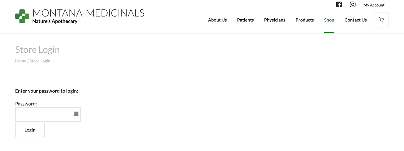Select Patients in navigation bar
The height and width of the screenshot is (151, 404).
click(245, 20)
